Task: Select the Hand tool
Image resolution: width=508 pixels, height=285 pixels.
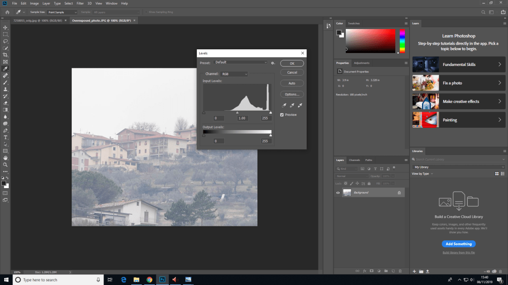Action: (x=6, y=158)
